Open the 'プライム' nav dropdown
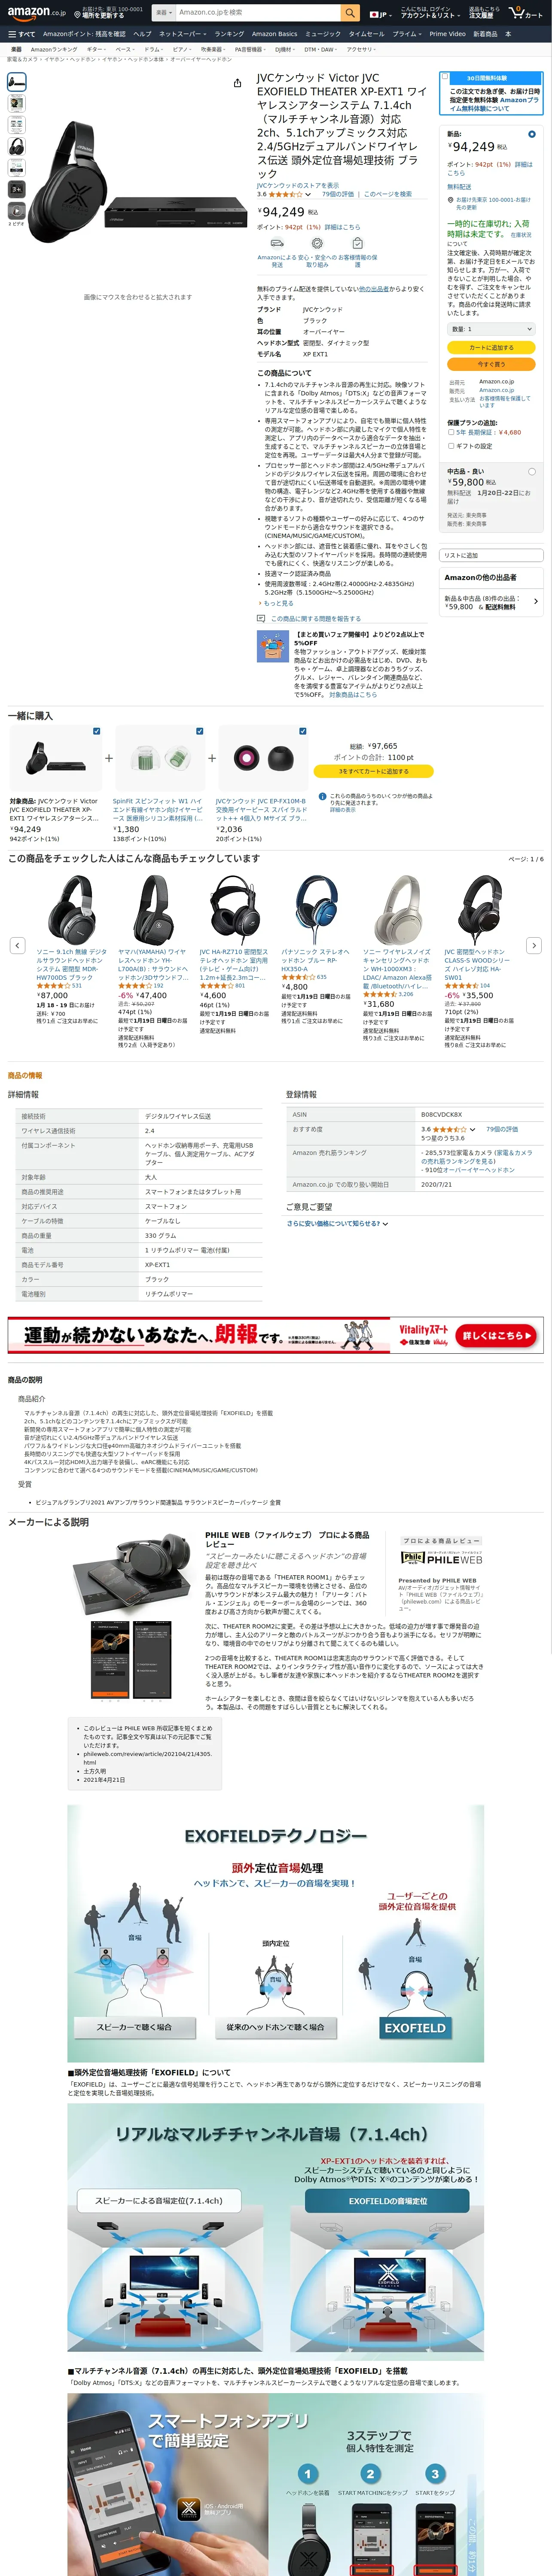Screen dimensions: 552x2576 tap(406, 34)
